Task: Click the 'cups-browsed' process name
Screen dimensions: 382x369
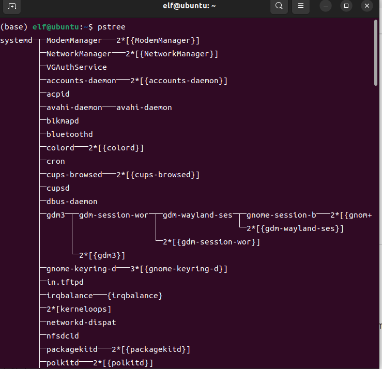Action: pos(74,175)
